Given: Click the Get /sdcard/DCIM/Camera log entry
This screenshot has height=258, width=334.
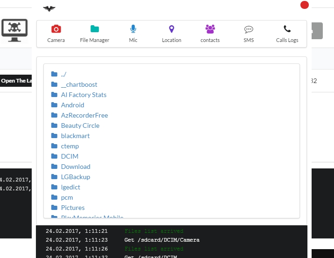Looking at the screenshot, I should (x=162, y=240).
